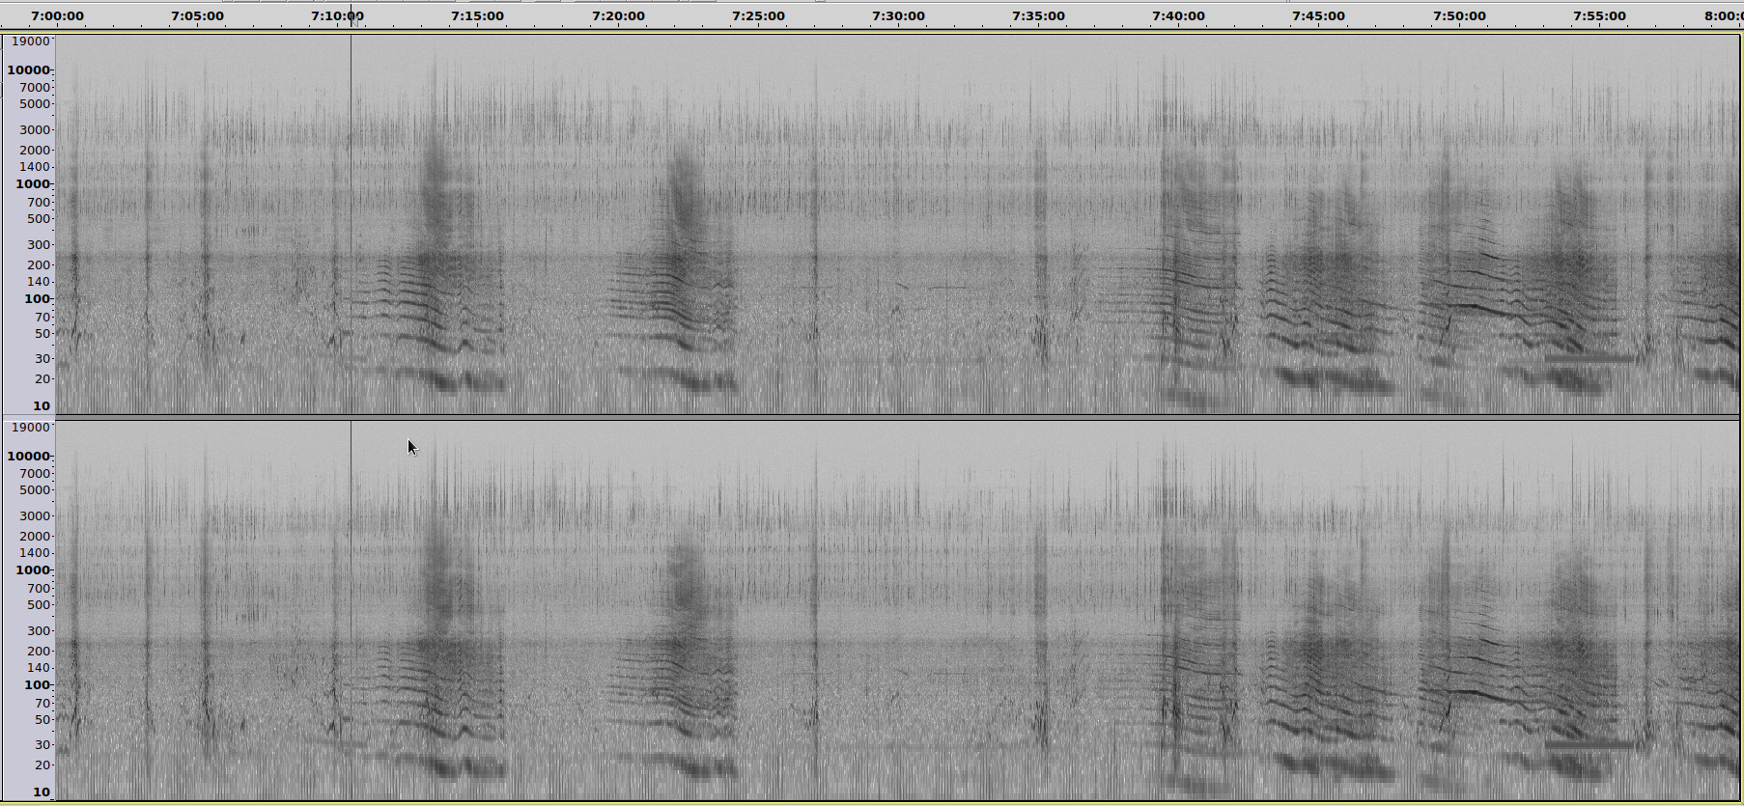Jump to 7:15:00 on the time ruler

coord(477,16)
